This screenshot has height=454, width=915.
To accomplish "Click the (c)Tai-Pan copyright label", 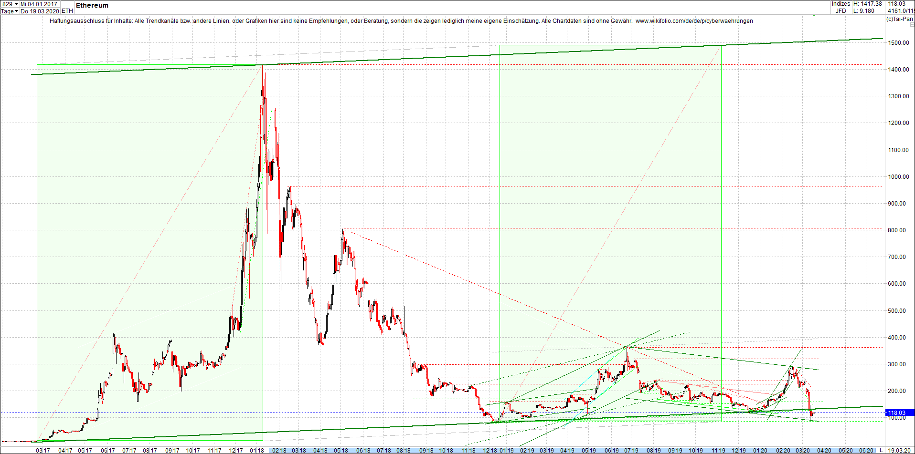I will (899, 20).
